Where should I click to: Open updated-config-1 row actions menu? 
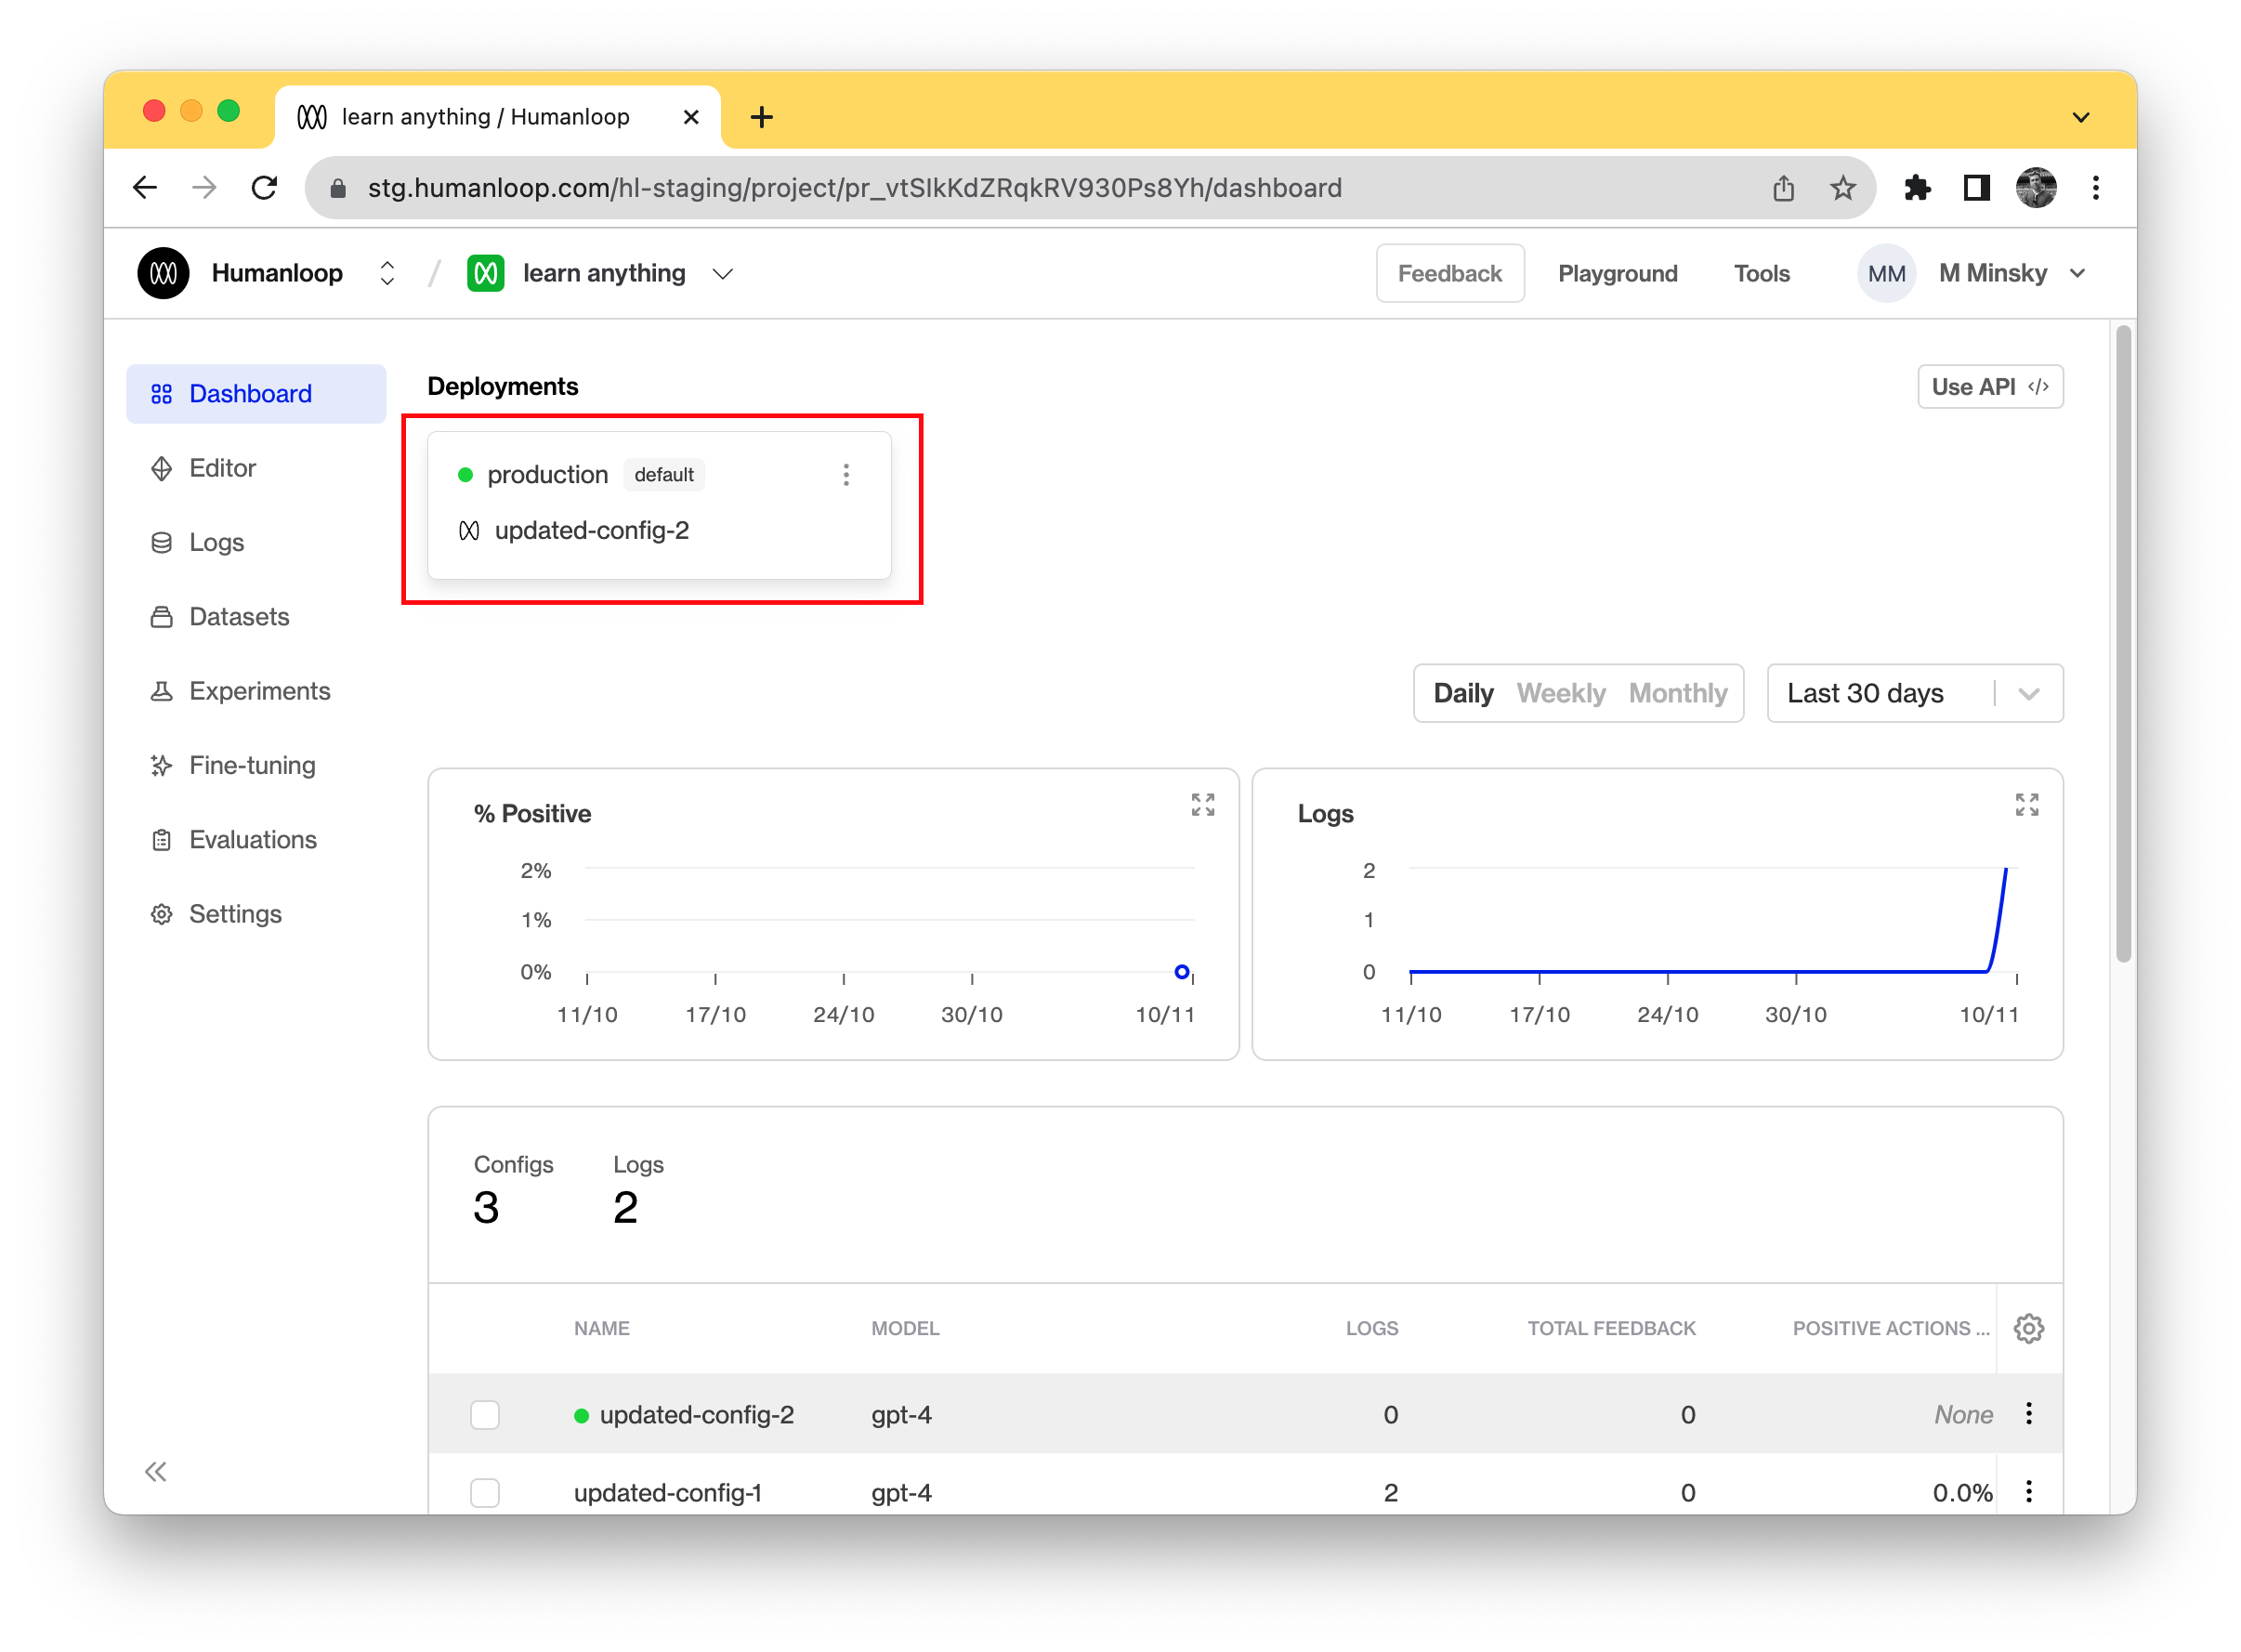click(2028, 1491)
